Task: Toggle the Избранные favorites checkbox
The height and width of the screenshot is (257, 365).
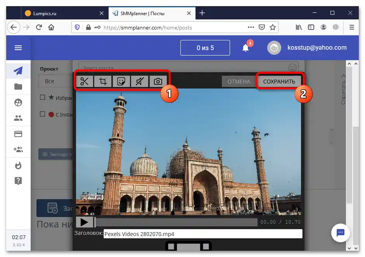Action: pyautogui.click(x=42, y=97)
